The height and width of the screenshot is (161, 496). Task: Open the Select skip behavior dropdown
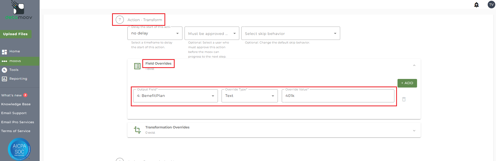tap(290, 34)
